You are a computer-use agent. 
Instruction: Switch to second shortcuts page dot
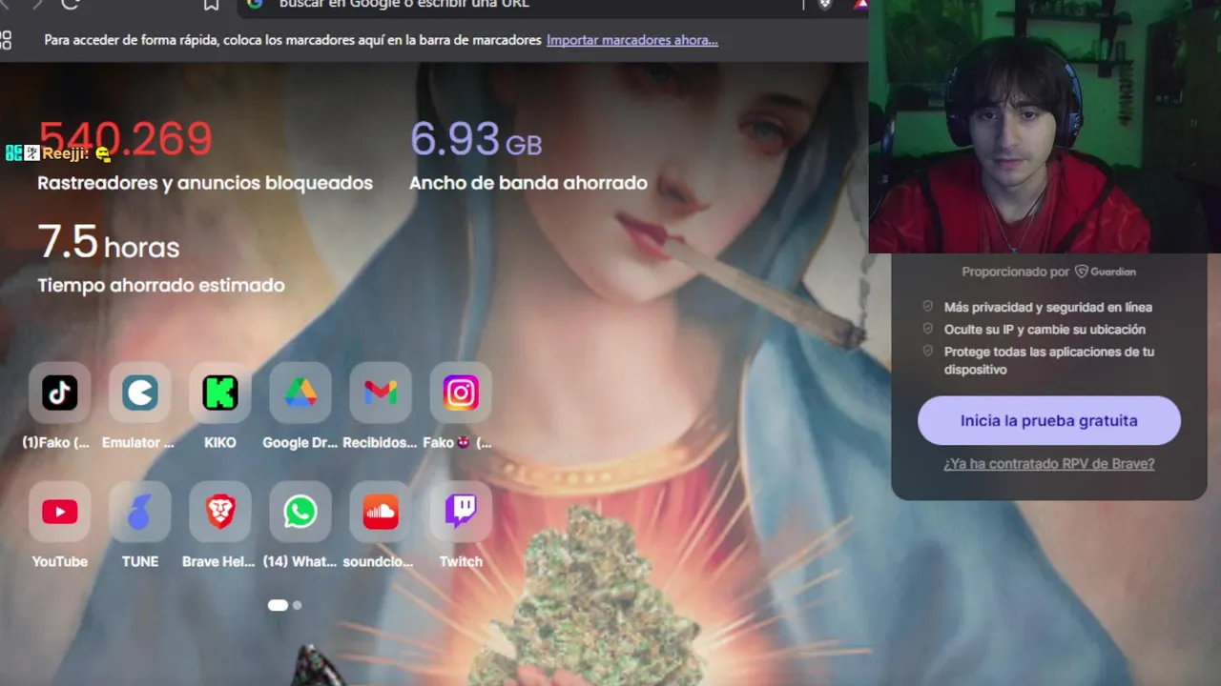298,605
